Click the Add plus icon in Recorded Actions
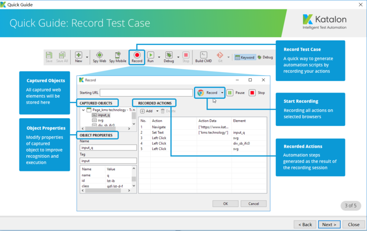 point(142,111)
